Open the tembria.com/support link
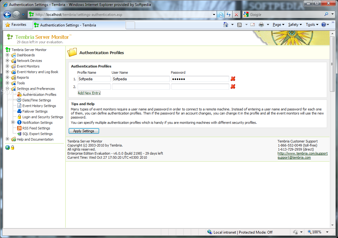Image resolution: width=338 pixels, height=238 pixels. coord(302,153)
